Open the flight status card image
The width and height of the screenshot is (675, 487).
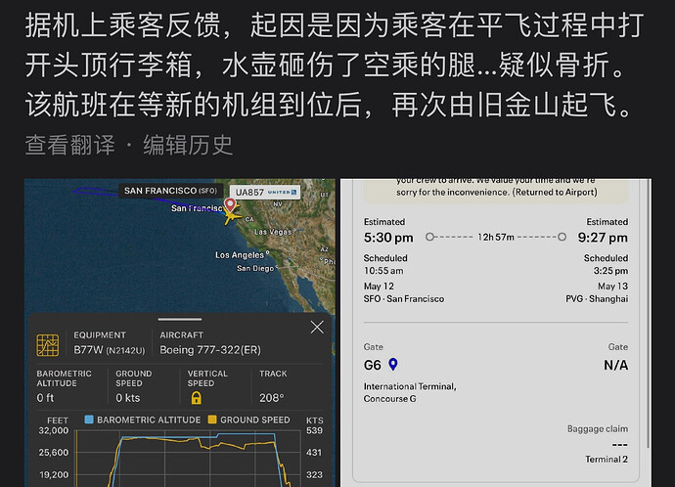(496, 333)
